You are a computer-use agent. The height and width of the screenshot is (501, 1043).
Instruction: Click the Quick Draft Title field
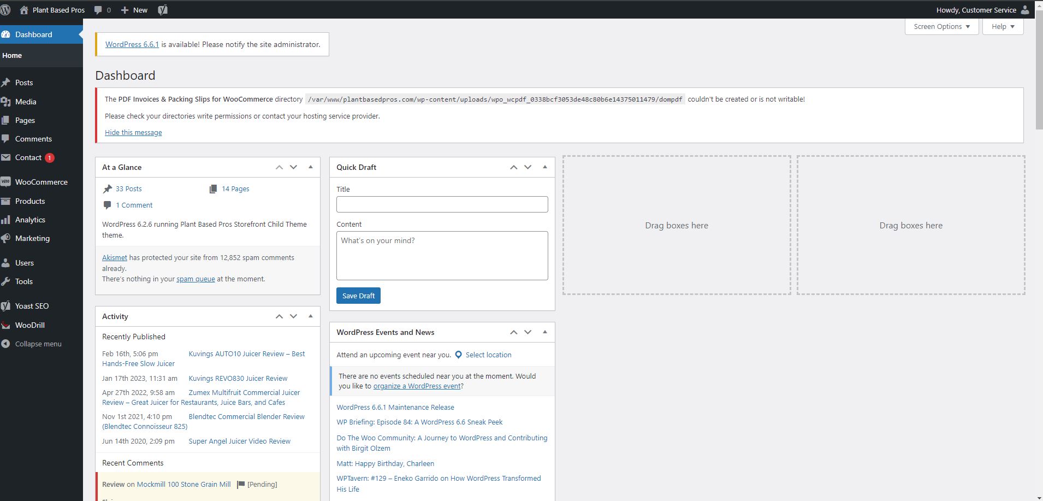(442, 204)
